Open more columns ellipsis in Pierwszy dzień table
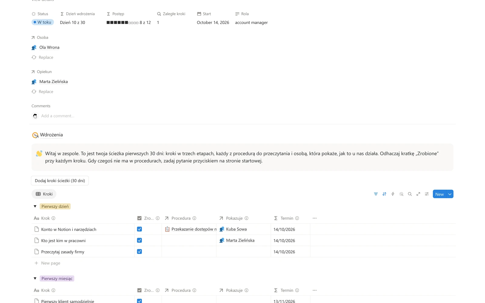Image resolution: width=485 pixels, height=303 pixels. point(315,218)
